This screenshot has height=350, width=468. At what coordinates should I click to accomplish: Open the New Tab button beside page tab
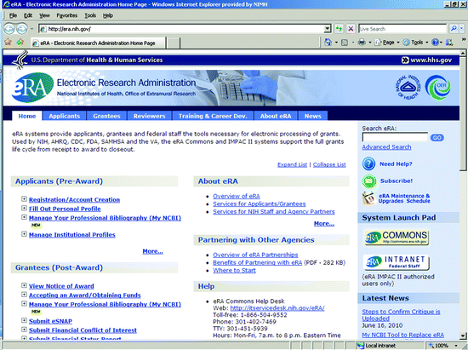tap(173, 43)
